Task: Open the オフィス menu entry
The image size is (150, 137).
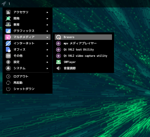Action: pyautogui.click(x=27, y=50)
